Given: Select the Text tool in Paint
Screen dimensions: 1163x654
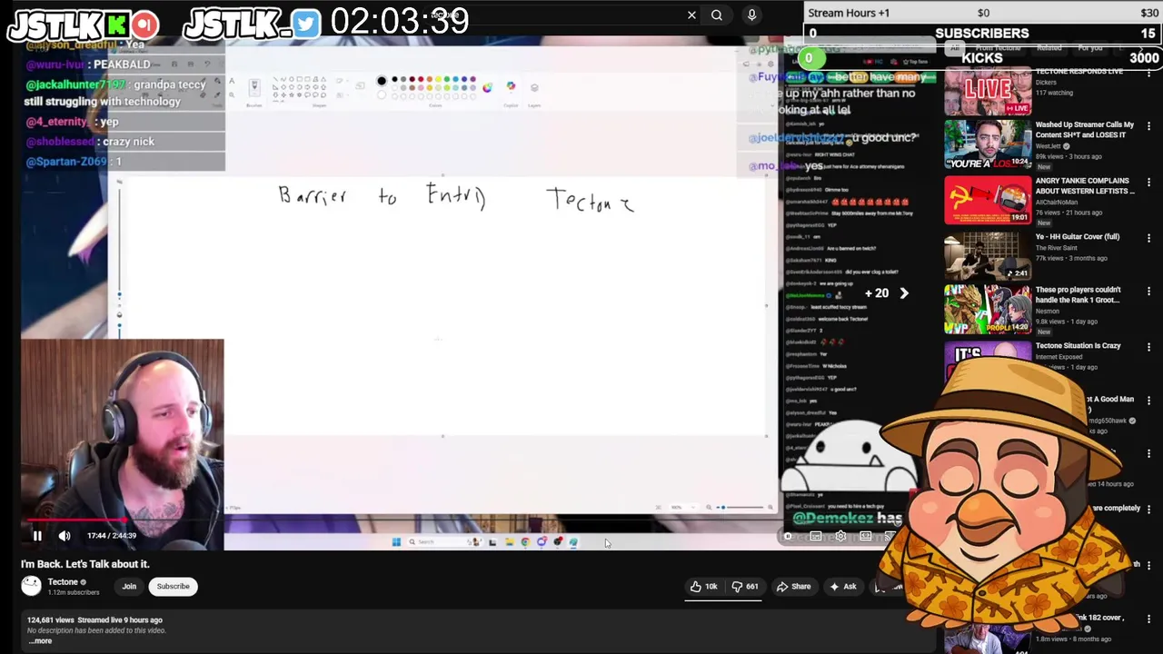Looking at the screenshot, I should click(x=231, y=82).
